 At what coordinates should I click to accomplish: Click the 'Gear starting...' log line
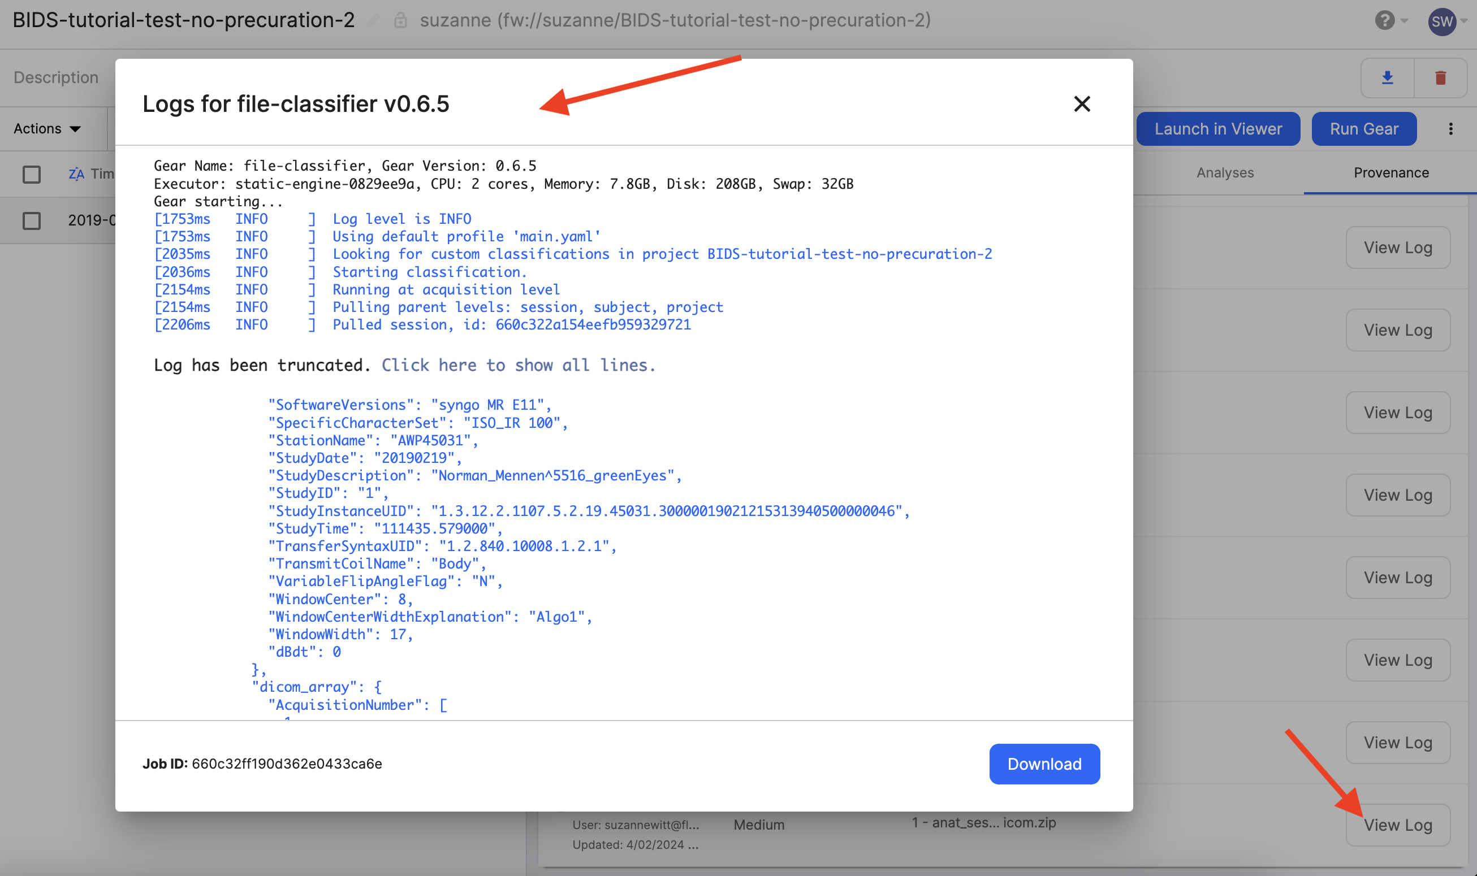click(218, 201)
